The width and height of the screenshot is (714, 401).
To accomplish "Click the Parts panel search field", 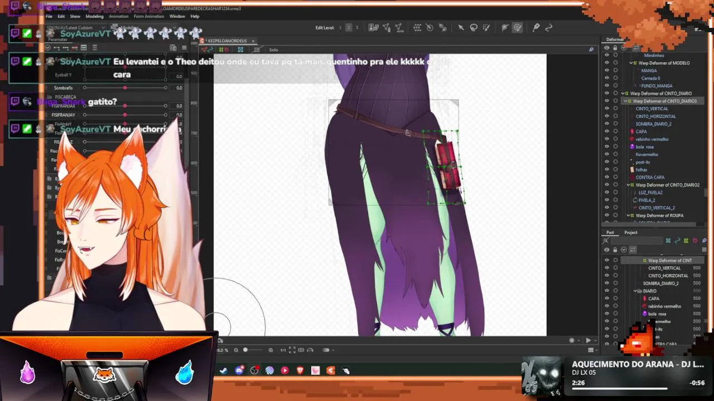I will coord(636,241).
